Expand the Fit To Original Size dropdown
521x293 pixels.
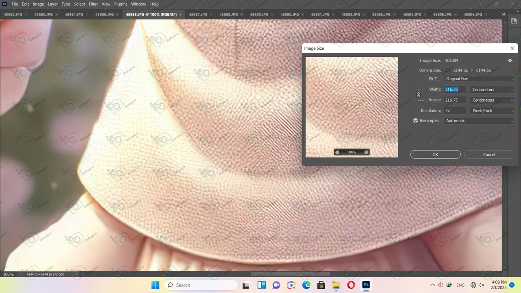pyautogui.click(x=479, y=79)
